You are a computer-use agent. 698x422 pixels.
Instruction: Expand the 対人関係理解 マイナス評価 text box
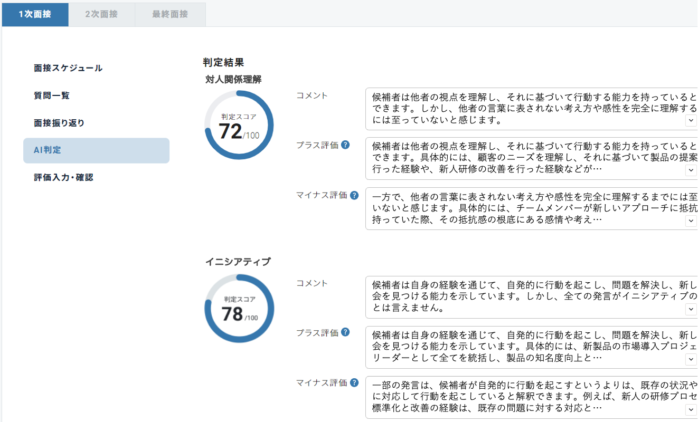point(691,221)
